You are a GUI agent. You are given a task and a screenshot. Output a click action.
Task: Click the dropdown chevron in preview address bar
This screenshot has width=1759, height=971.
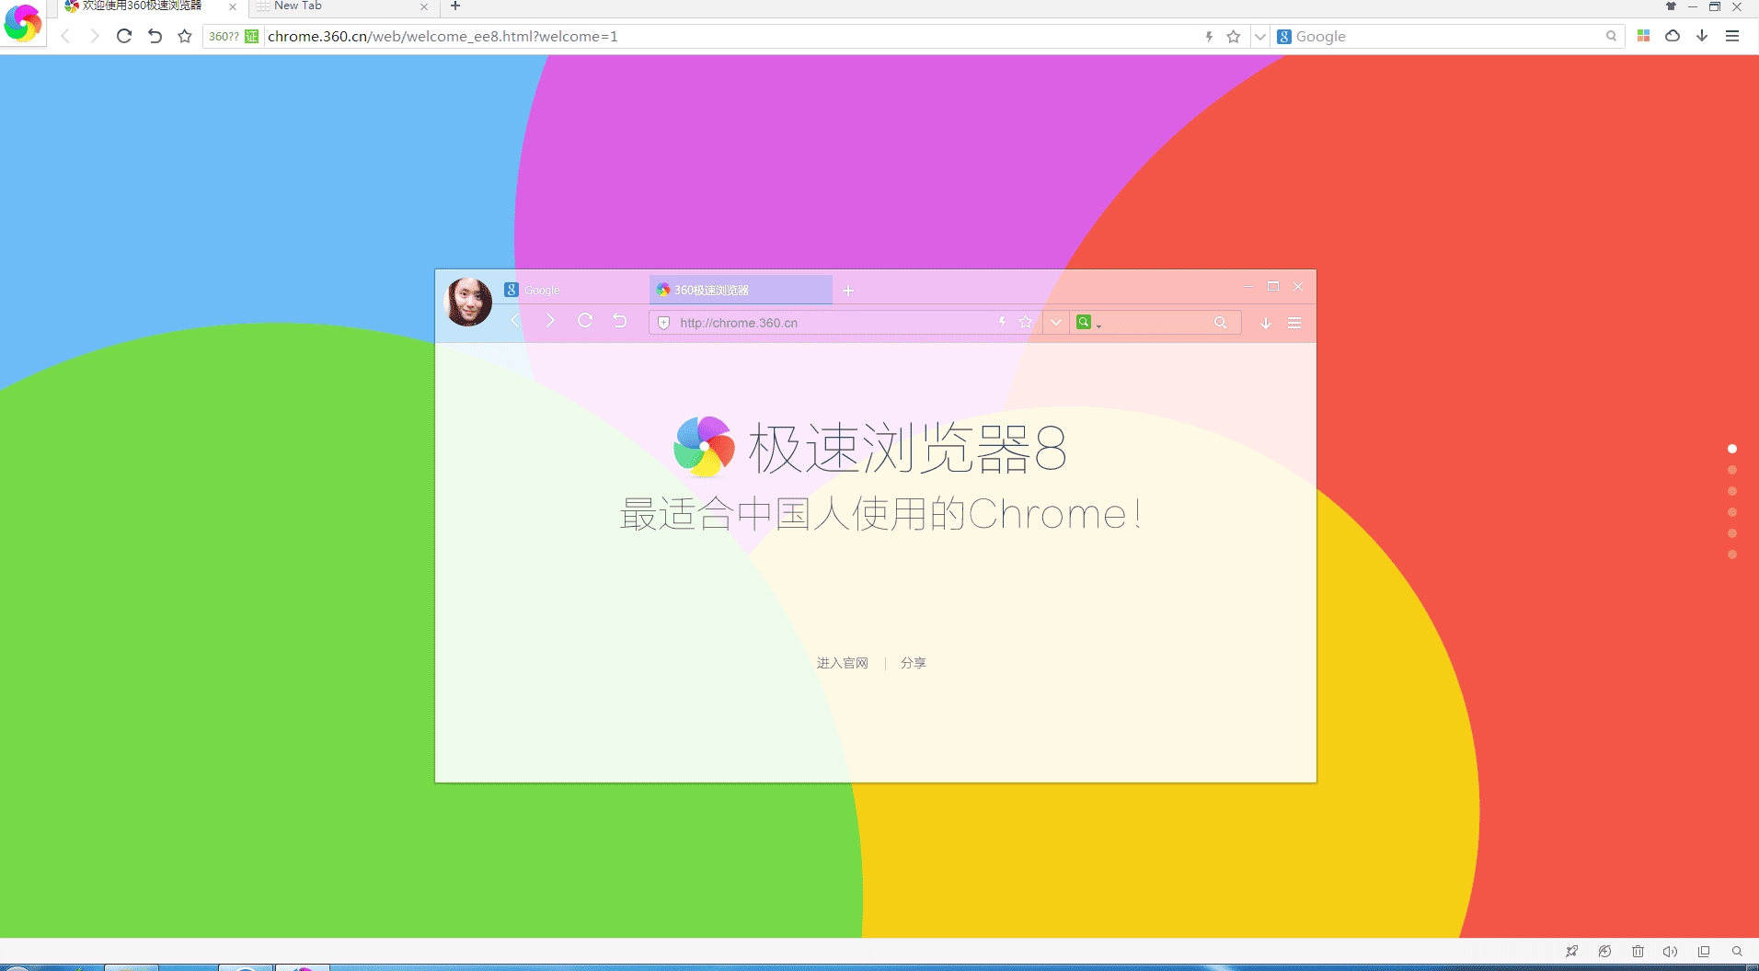click(1056, 322)
